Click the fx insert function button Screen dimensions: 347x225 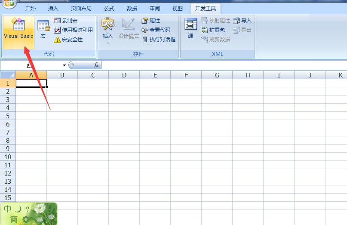[96, 65]
